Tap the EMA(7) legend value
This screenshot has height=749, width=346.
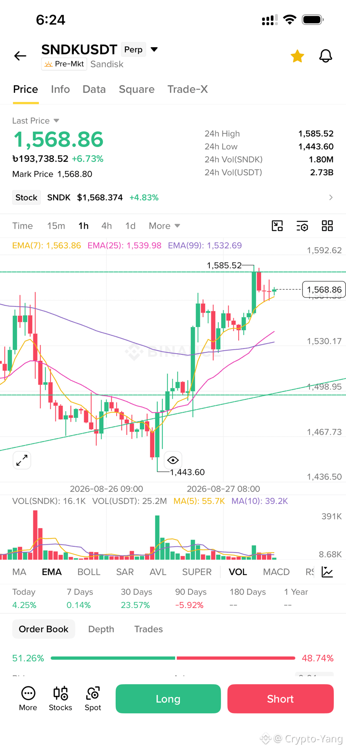46,245
